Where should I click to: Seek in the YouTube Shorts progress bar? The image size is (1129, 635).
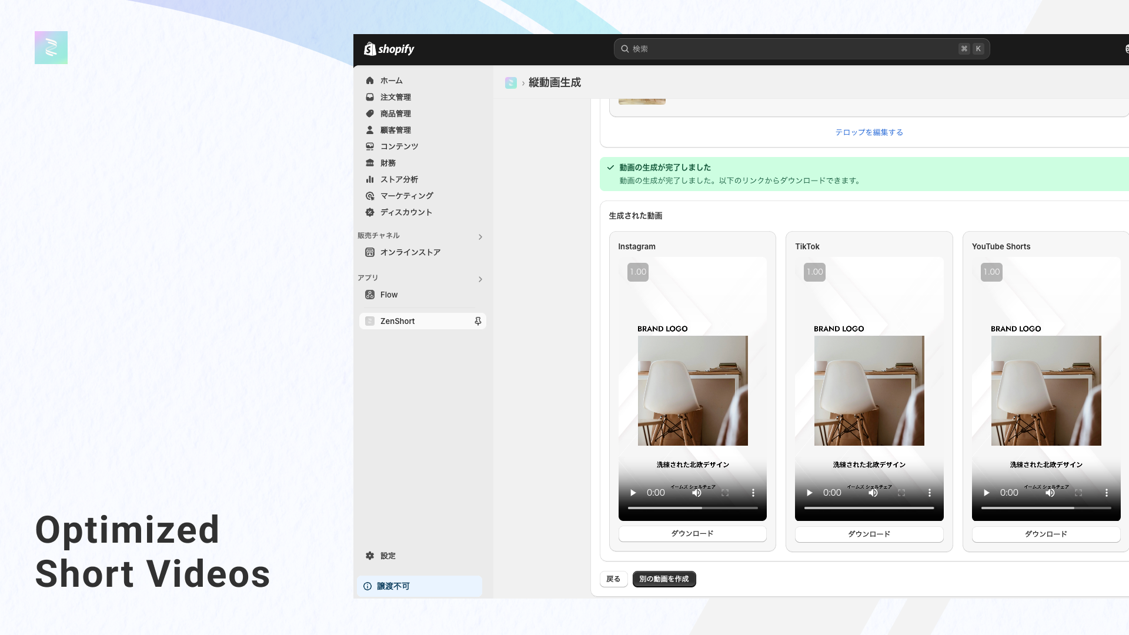coord(1046,507)
